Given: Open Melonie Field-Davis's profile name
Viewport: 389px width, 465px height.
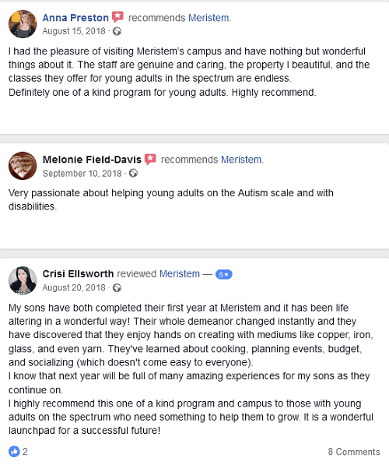Looking at the screenshot, I should 92,160.
